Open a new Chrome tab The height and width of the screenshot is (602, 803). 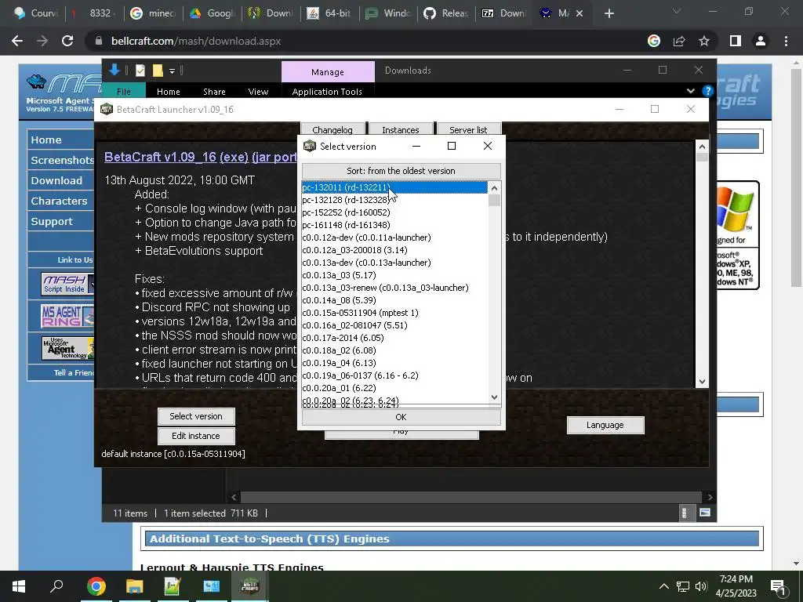[x=609, y=13]
